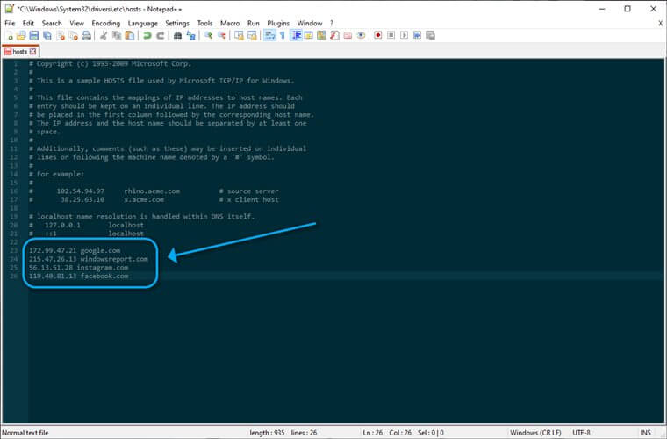Open the Function List panel icon
This screenshot has height=439, width=667.
[334, 36]
